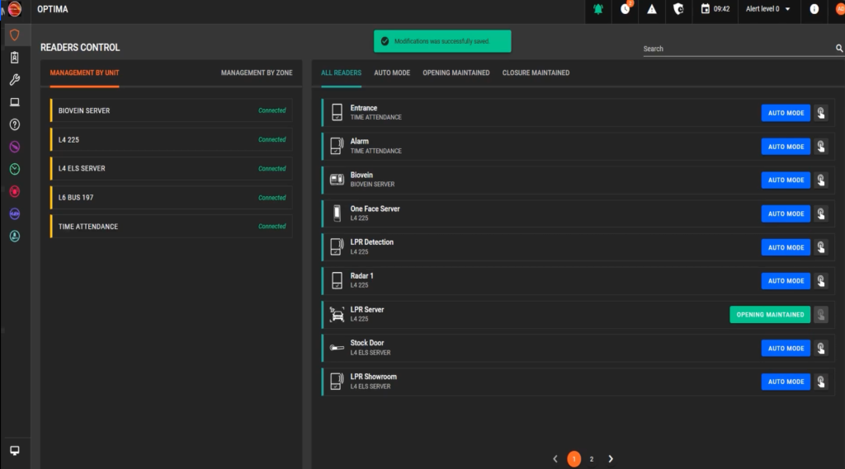
Task: Click the laptop icon in sidebar
Action: [x=14, y=102]
